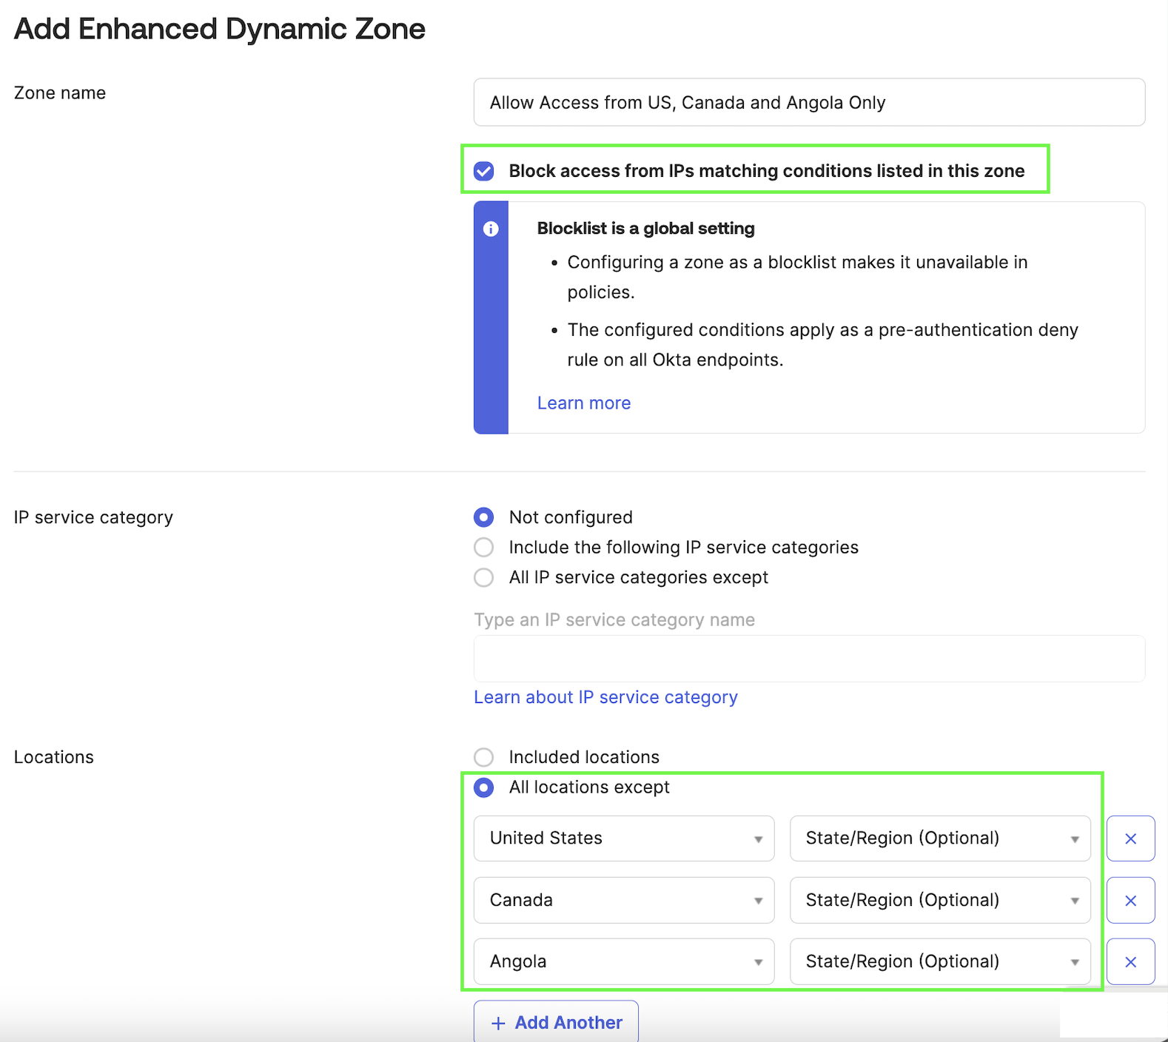1168x1042 pixels.
Task: Click the Blocklist is a global setting heading
Action: (645, 228)
